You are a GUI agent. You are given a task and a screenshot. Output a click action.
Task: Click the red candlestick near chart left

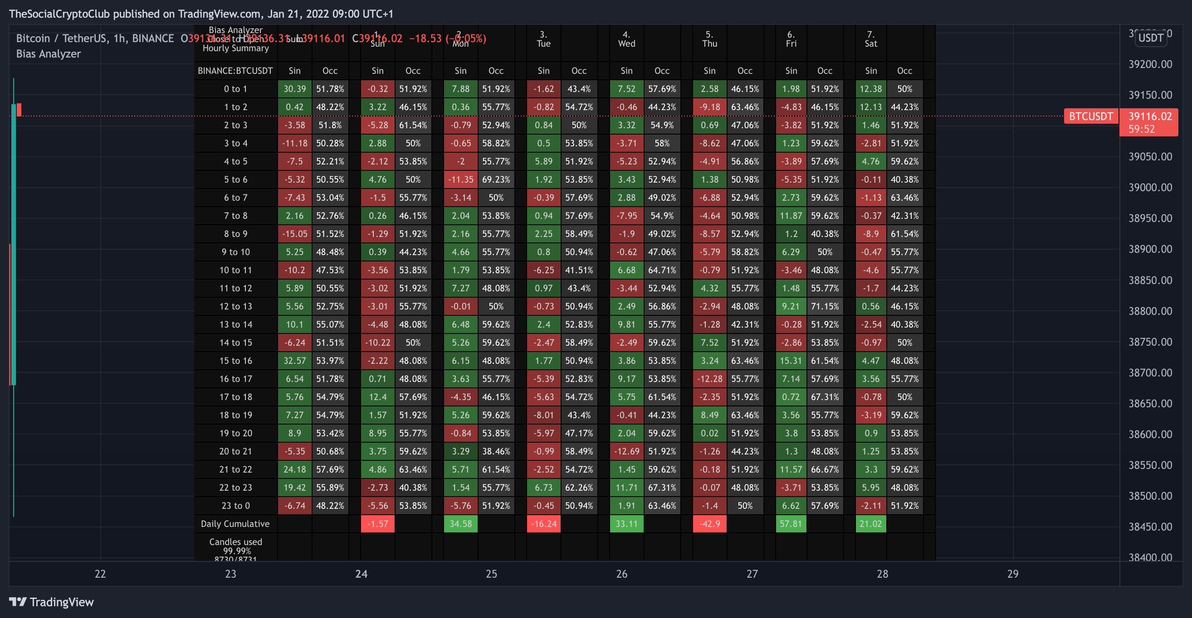[19, 110]
